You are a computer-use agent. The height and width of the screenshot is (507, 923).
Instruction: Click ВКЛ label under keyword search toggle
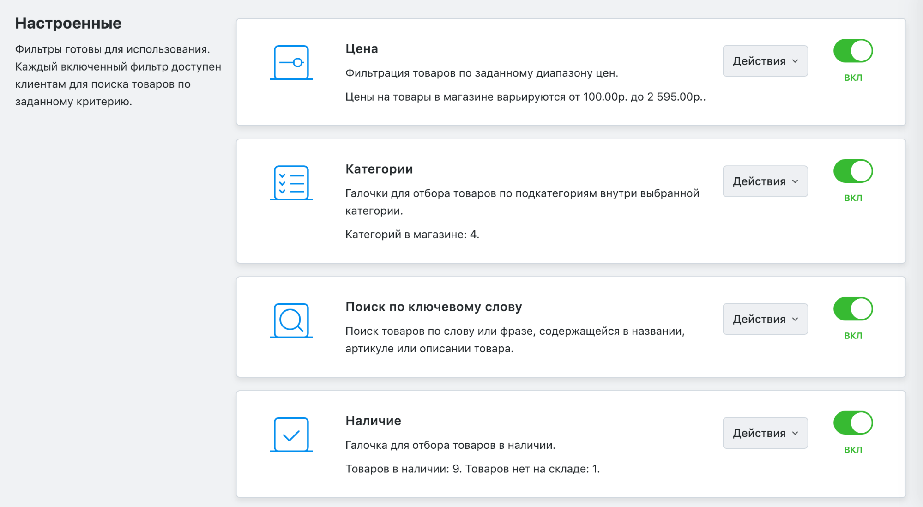(x=853, y=336)
